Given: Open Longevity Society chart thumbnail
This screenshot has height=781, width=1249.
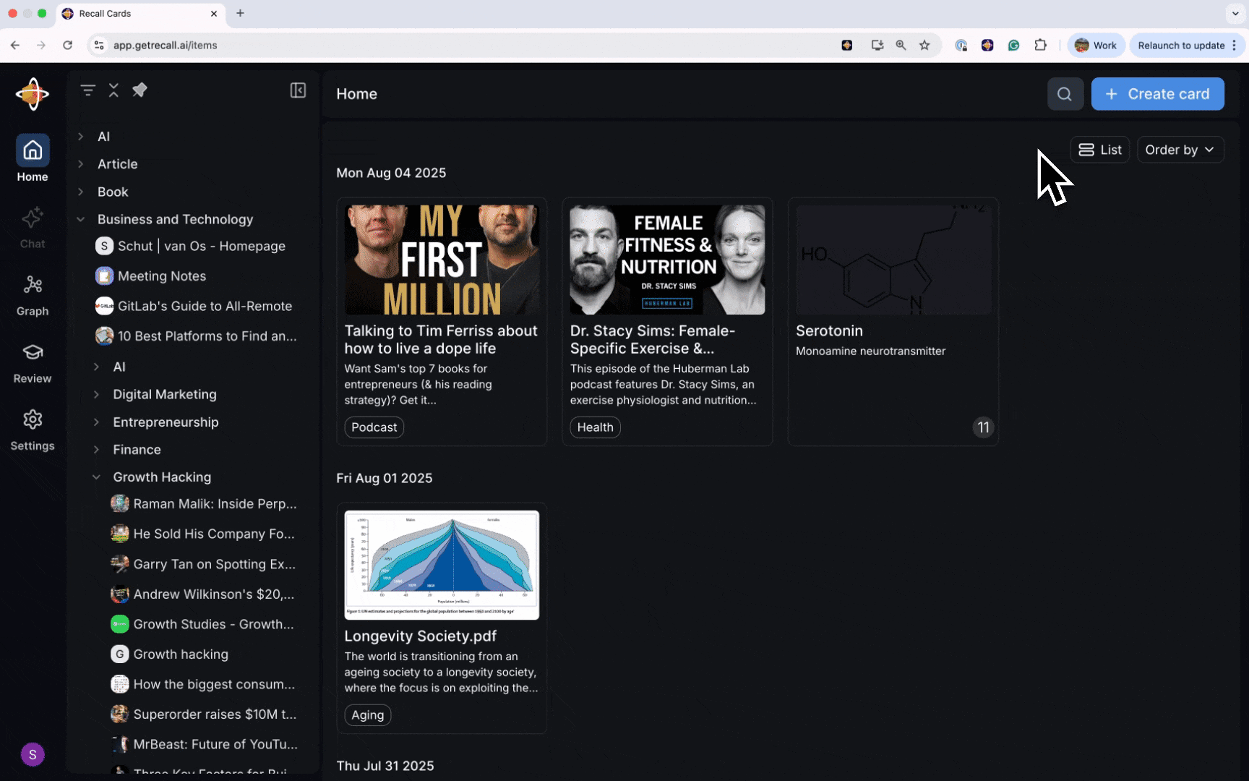Looking at the screenshot, I should (442, 565).
